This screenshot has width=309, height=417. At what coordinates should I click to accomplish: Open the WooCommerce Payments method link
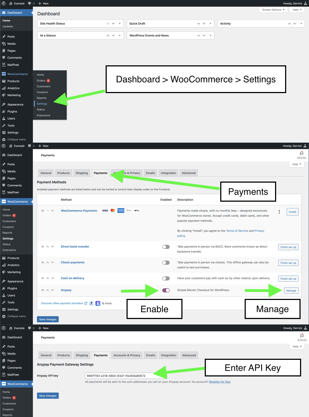point(79,211)
